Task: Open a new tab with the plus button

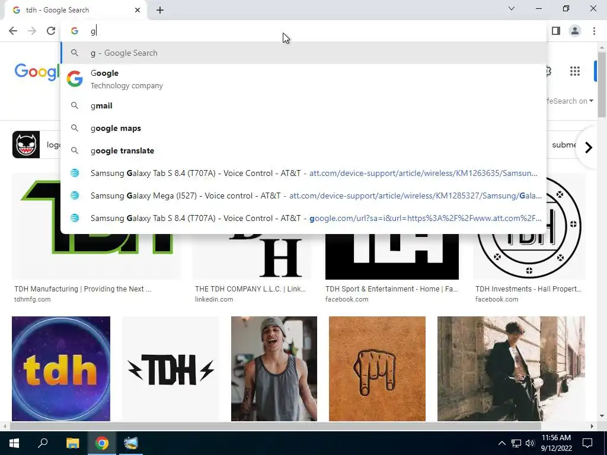Action: coord(160,10)
